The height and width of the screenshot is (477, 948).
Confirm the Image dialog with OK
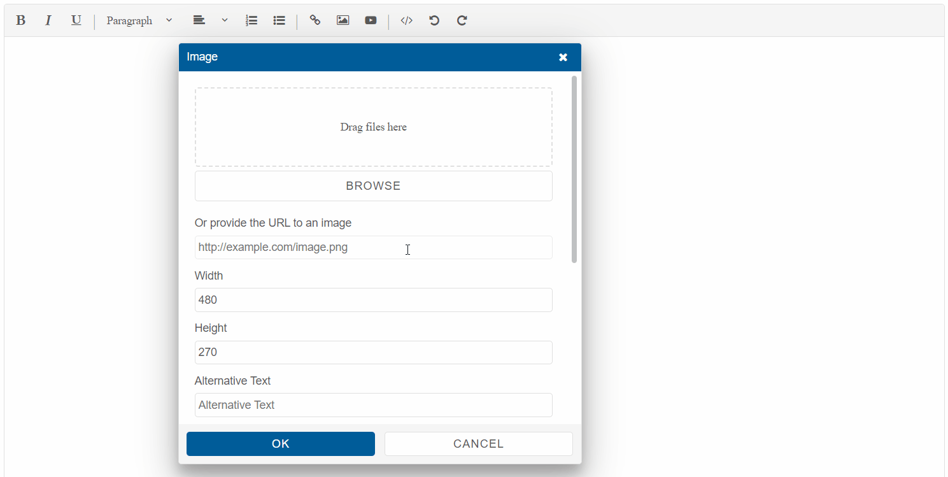(280, 444)
